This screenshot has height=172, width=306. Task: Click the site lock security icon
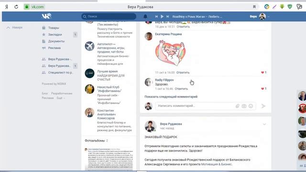[x=27, y=7]
